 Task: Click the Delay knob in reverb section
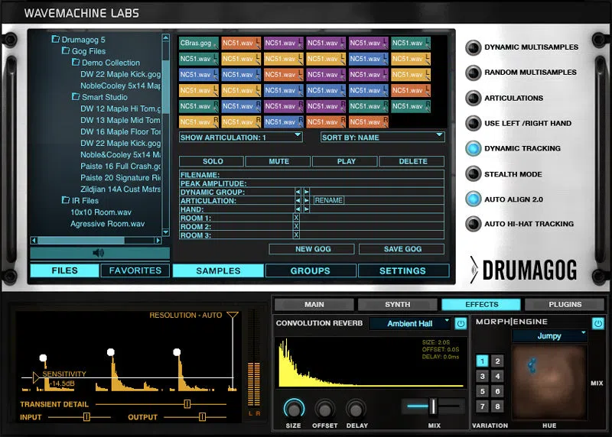(x=356, y=409)
